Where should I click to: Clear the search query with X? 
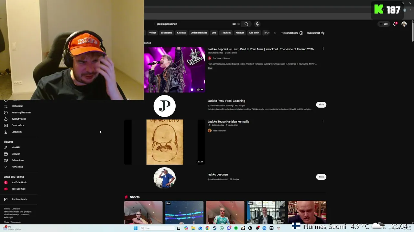click(x=238, y=24)
